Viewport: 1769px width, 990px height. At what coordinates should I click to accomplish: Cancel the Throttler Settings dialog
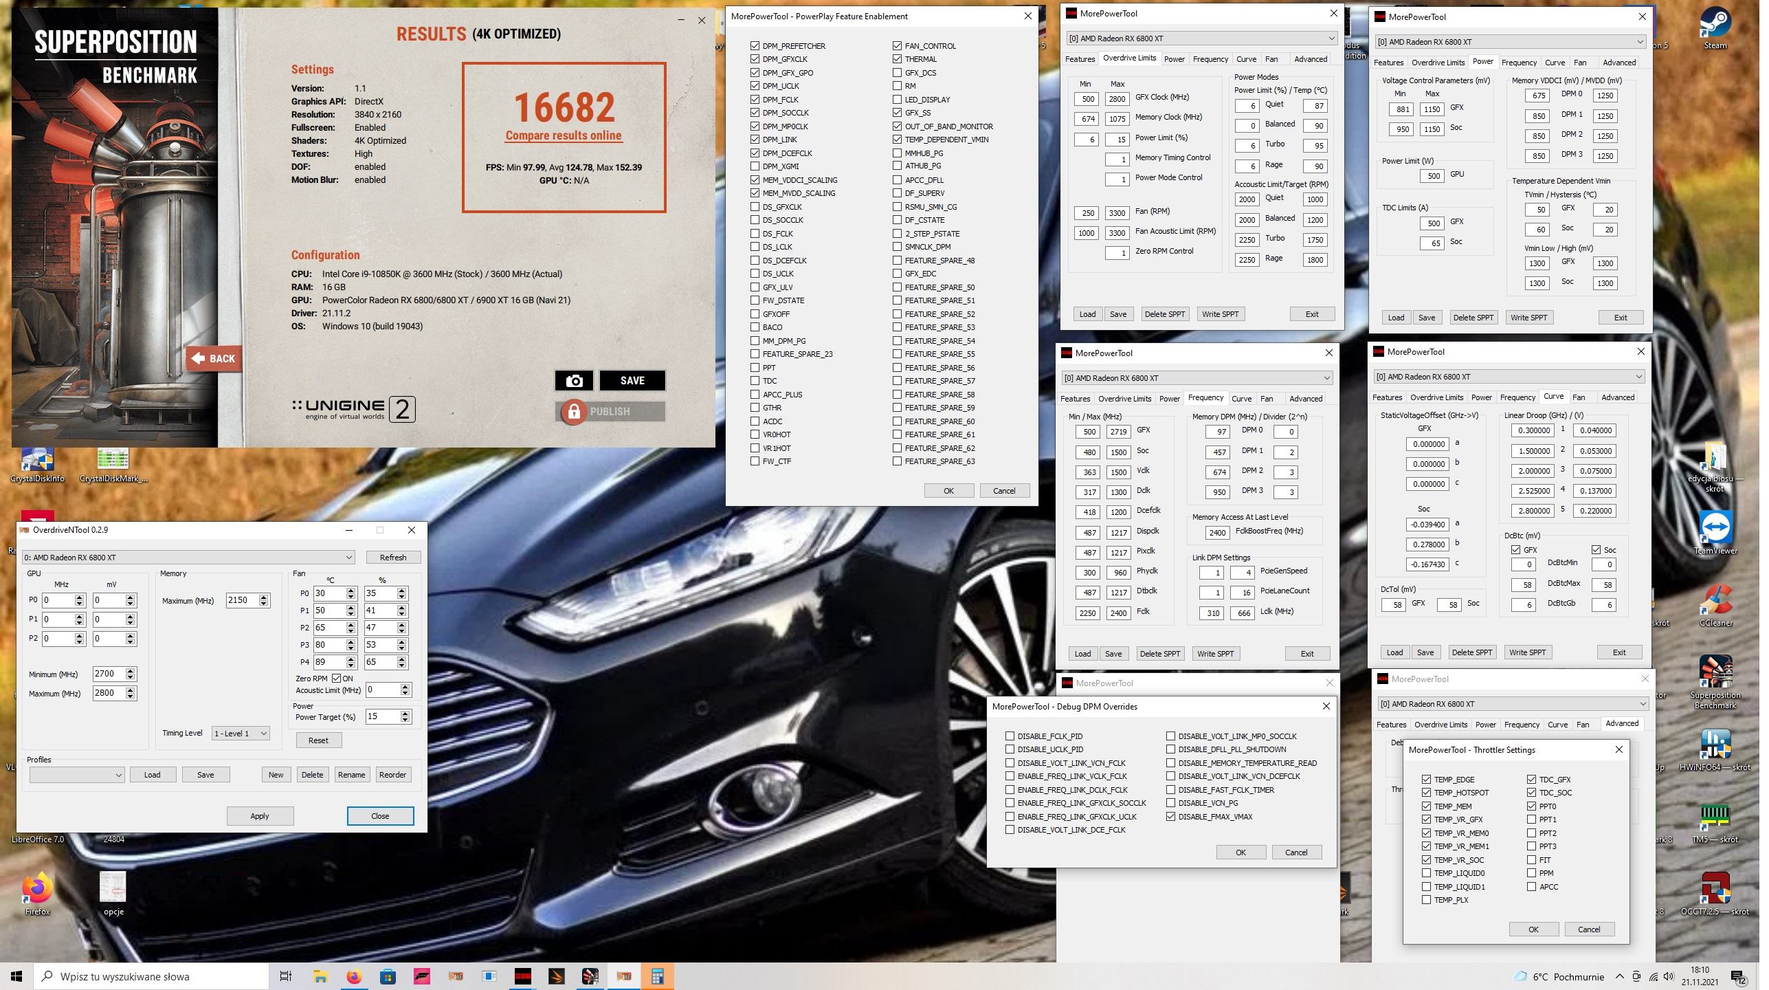pyautogui.click(x=1589, y=929)
